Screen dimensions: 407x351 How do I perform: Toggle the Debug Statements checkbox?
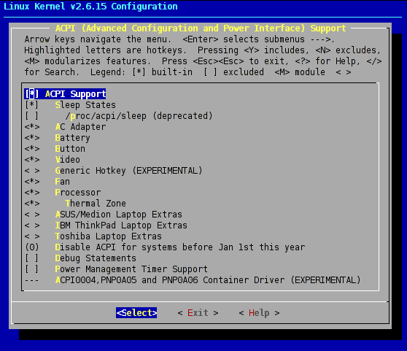point(31,258)
